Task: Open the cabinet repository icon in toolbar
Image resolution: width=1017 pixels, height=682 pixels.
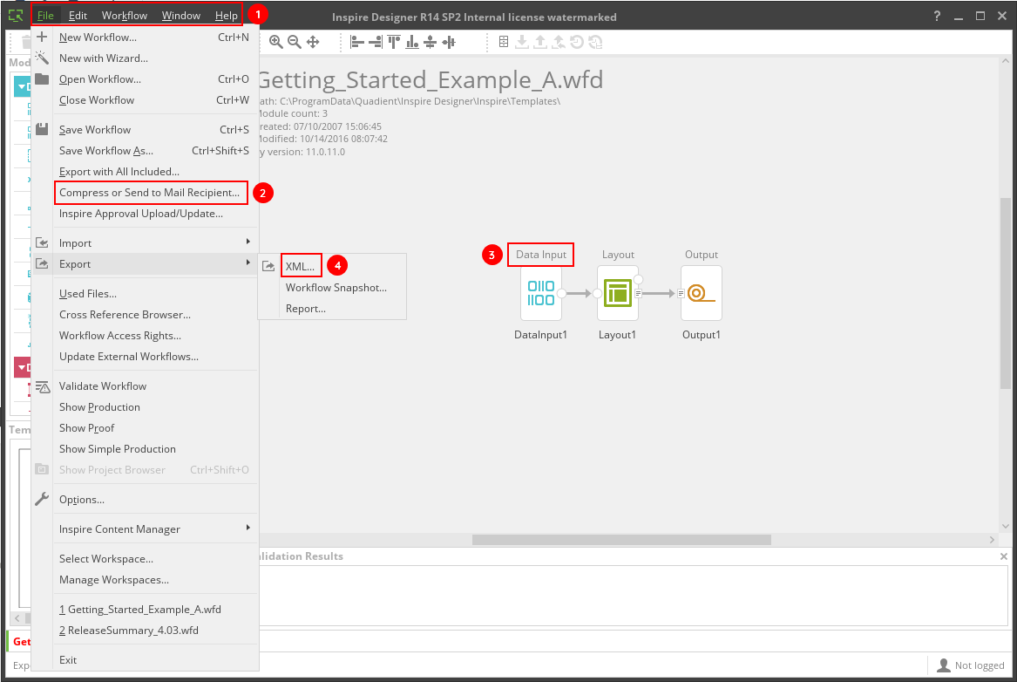Action: [504, 42]
